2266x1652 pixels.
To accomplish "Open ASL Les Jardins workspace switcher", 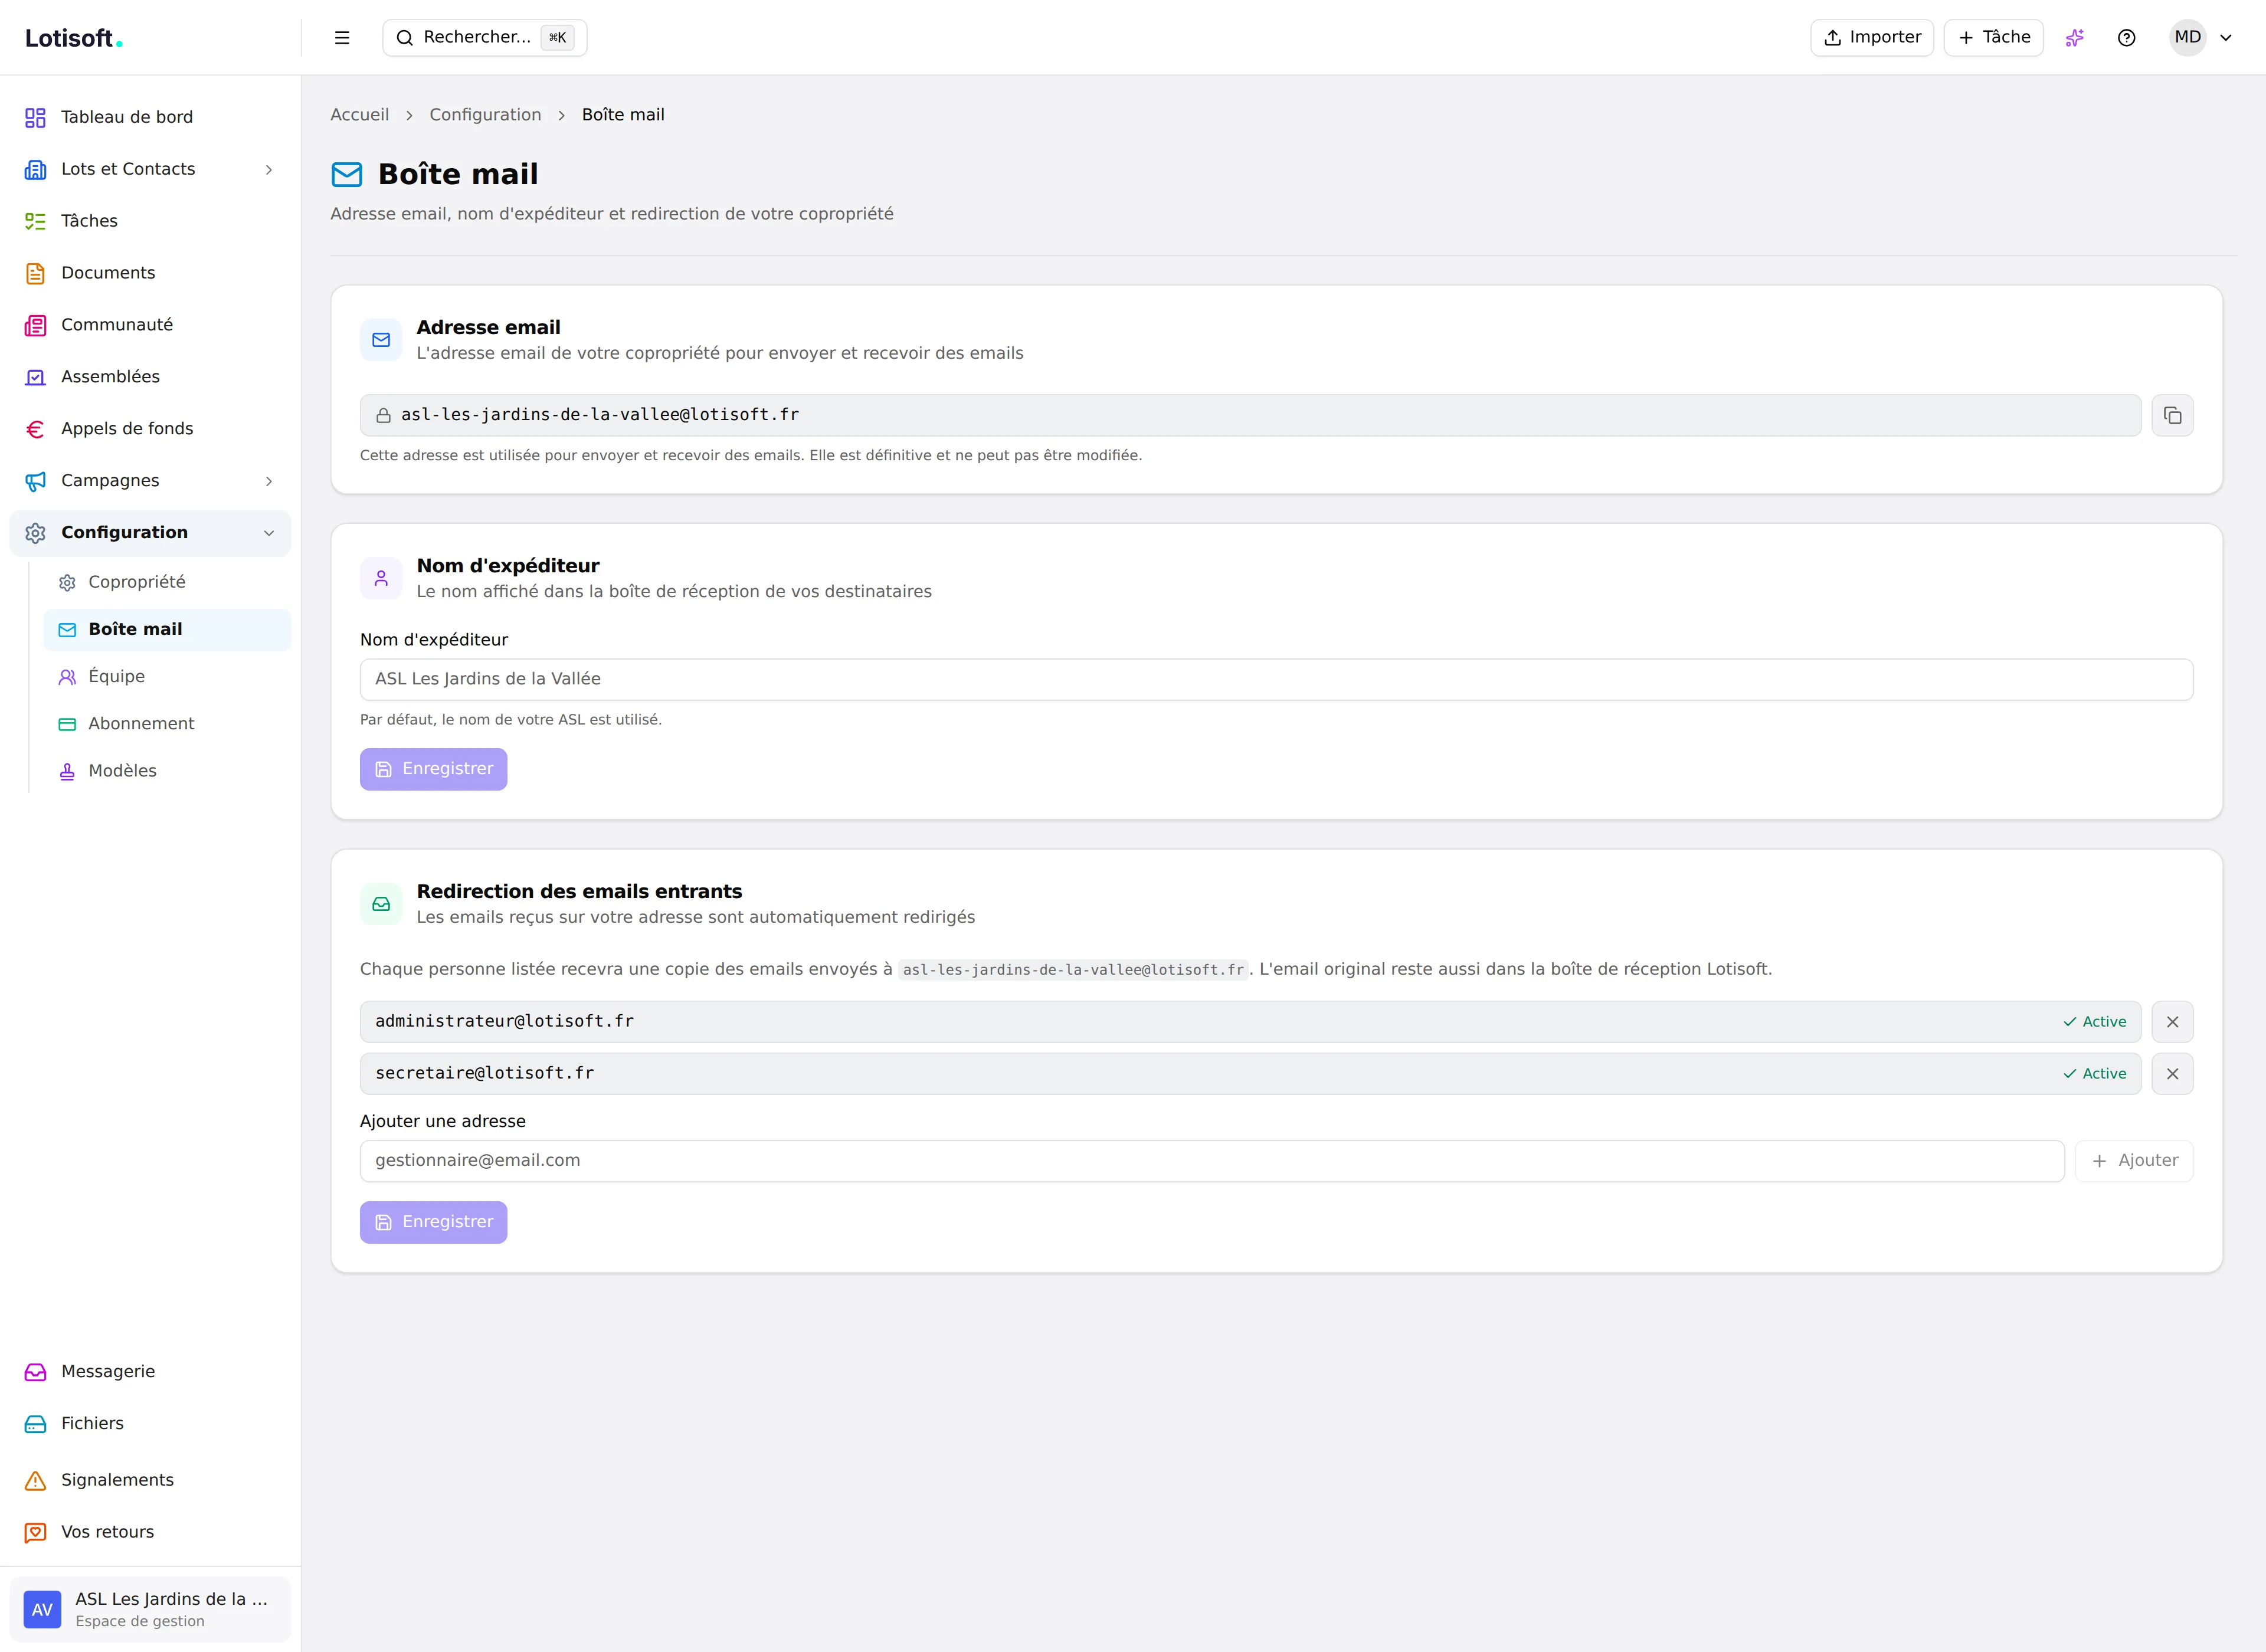I will (x=150, y=1609).
